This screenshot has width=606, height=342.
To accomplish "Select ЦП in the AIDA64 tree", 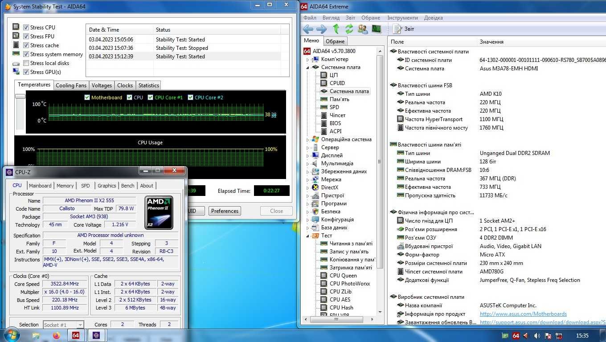I will 333,75.
